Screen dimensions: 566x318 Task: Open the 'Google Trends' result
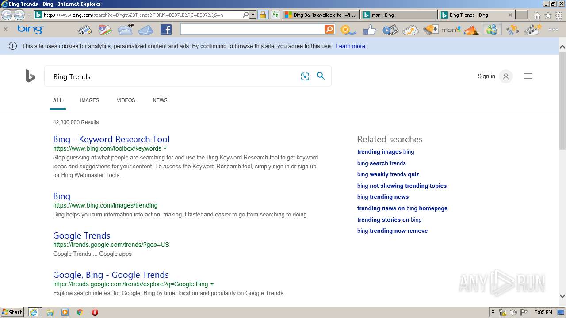pos(81,235)
